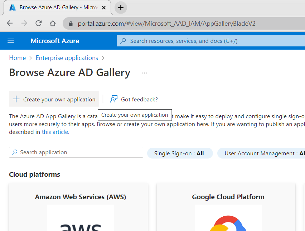This screenshot has width=305, height=231.
Task: Click the feedback person icon
Action: [114, 99]
